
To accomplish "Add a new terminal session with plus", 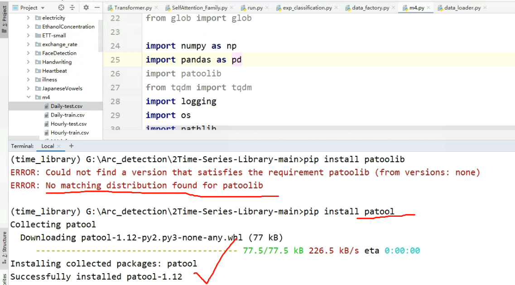I will 71,146.
